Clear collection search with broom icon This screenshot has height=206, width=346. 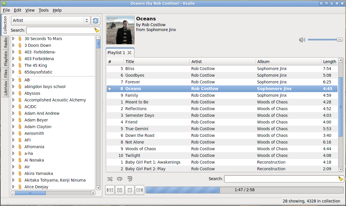97,30
